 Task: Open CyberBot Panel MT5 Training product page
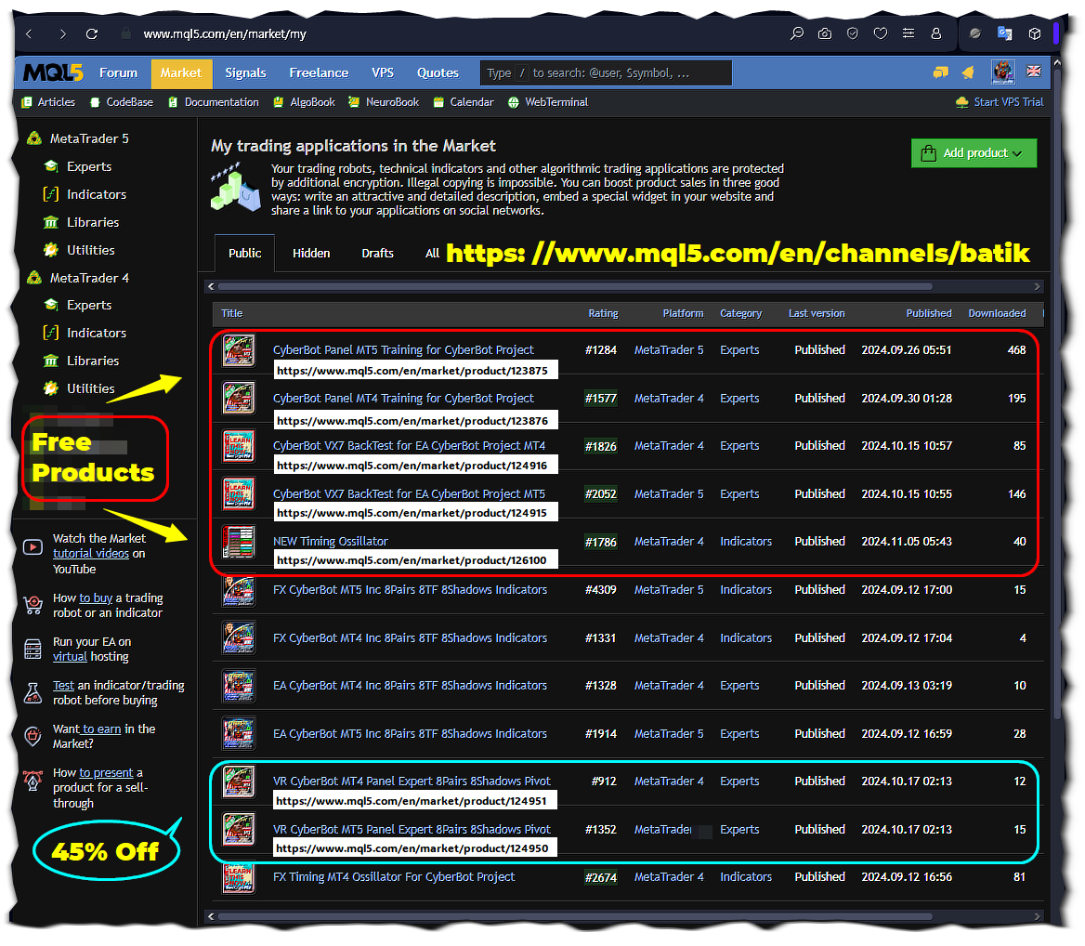(402, 349)
